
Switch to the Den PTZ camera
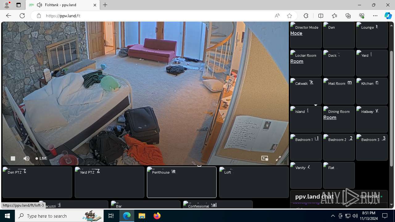tap(37, 182)
